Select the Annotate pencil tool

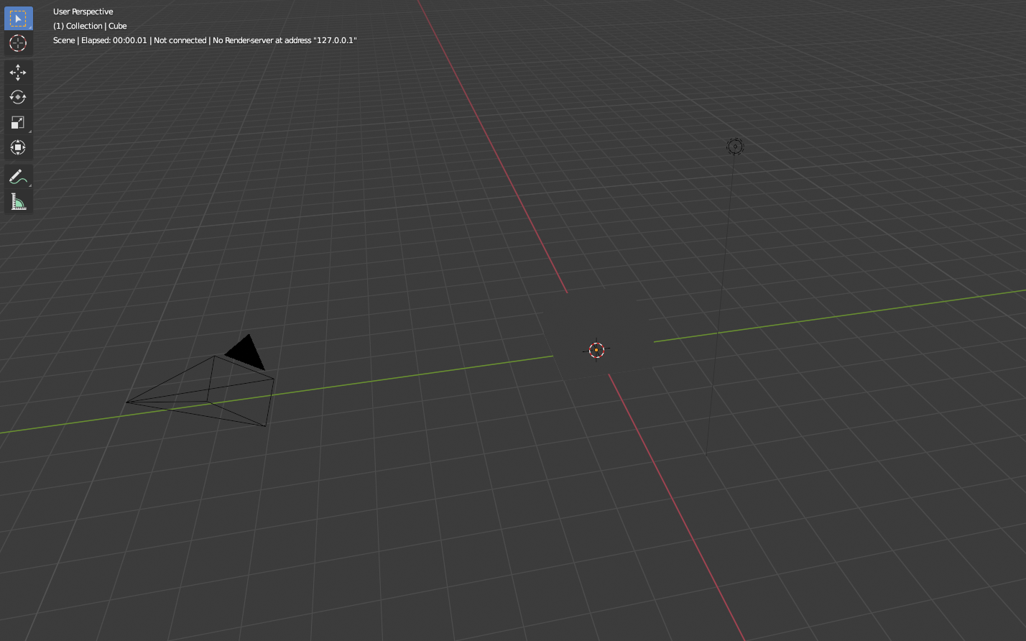(x=18, y=177)
